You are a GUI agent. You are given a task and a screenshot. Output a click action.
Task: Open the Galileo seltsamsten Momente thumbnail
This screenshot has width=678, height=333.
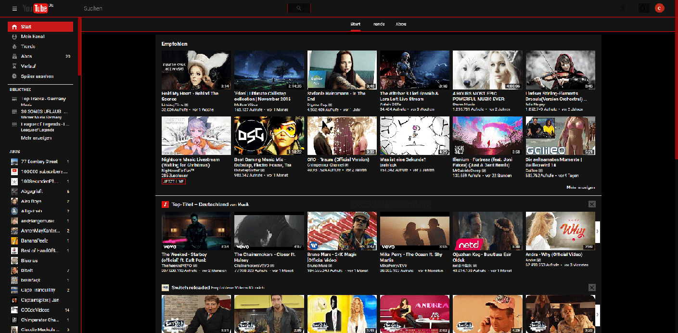(560, 135)
